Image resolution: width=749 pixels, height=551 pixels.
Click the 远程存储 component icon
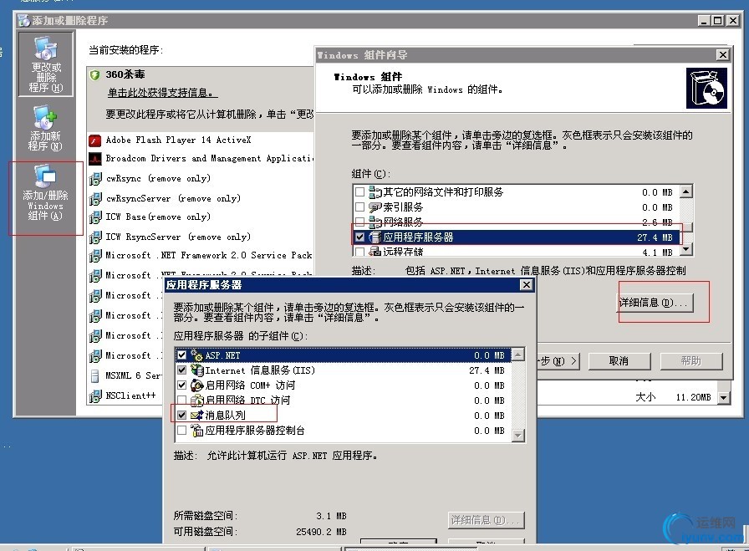pos(375,252)
